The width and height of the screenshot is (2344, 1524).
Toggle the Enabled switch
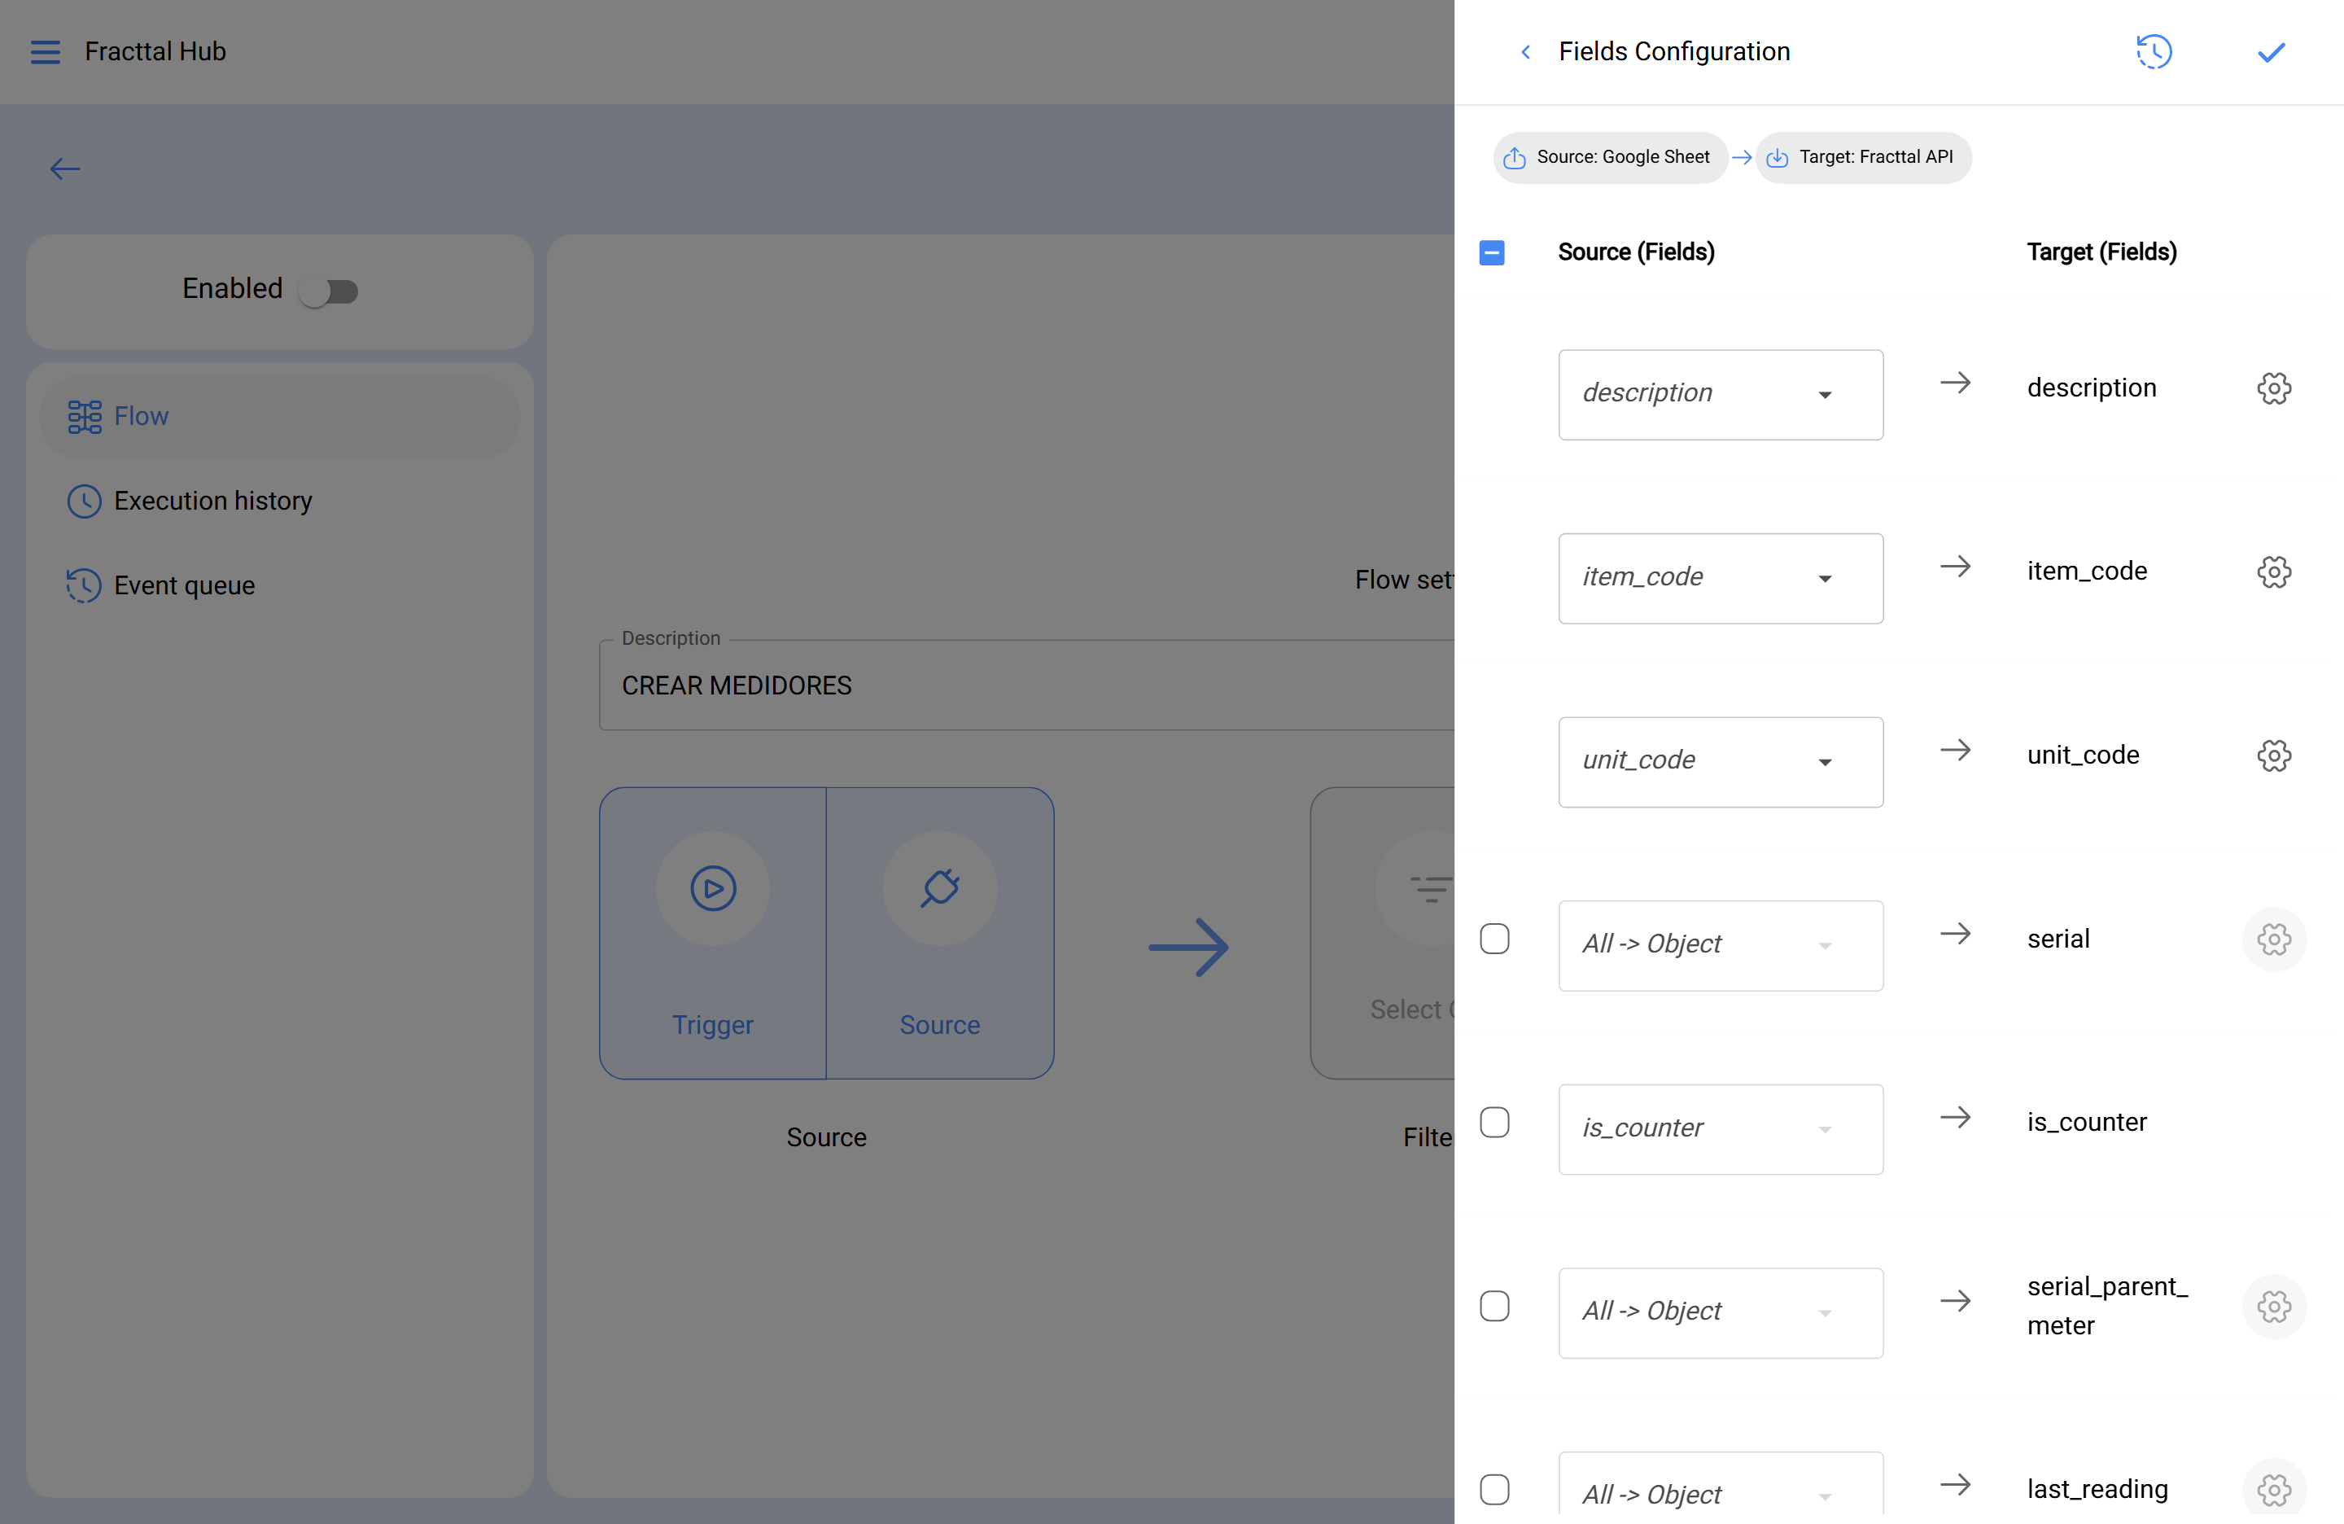click(330, 291)
